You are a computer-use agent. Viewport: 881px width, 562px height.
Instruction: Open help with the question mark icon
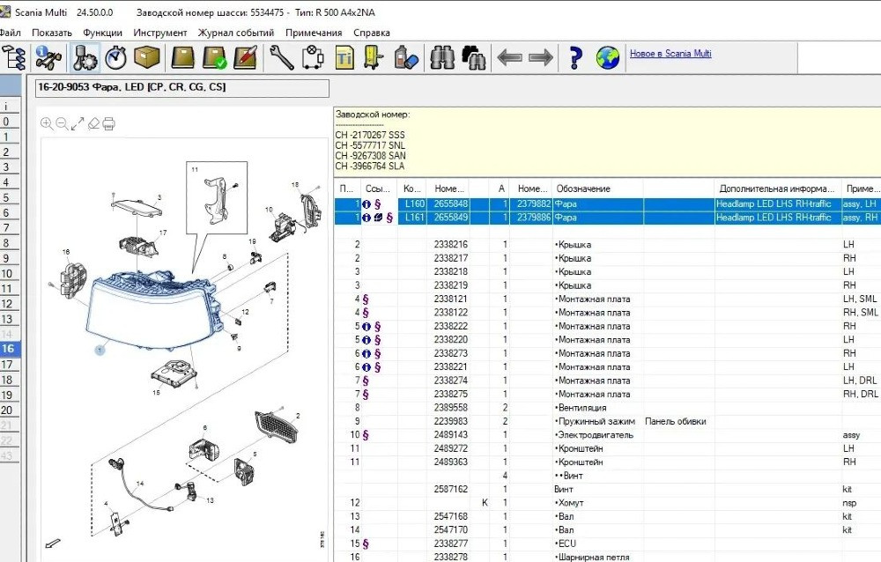coord(576,57)
